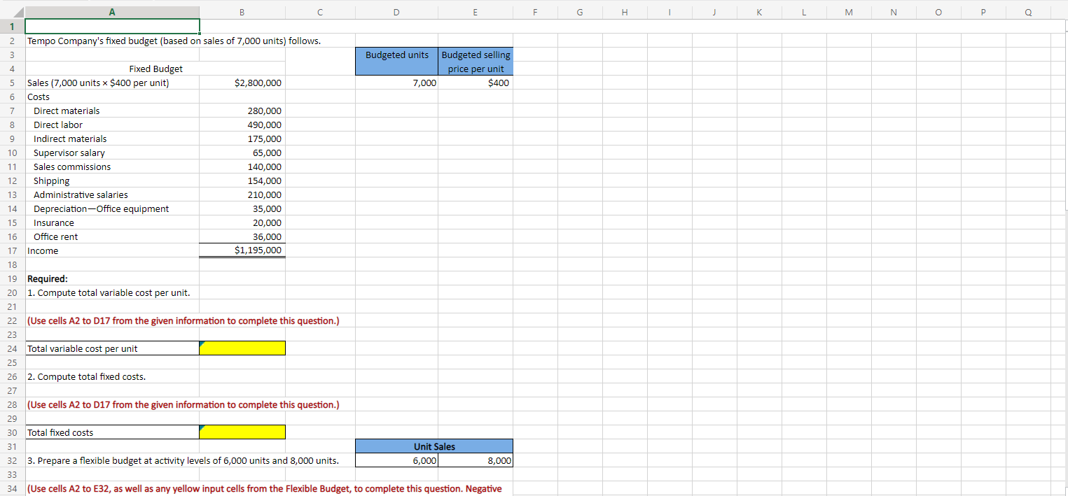Click the 36,000 office rent value

coord(267,236)
